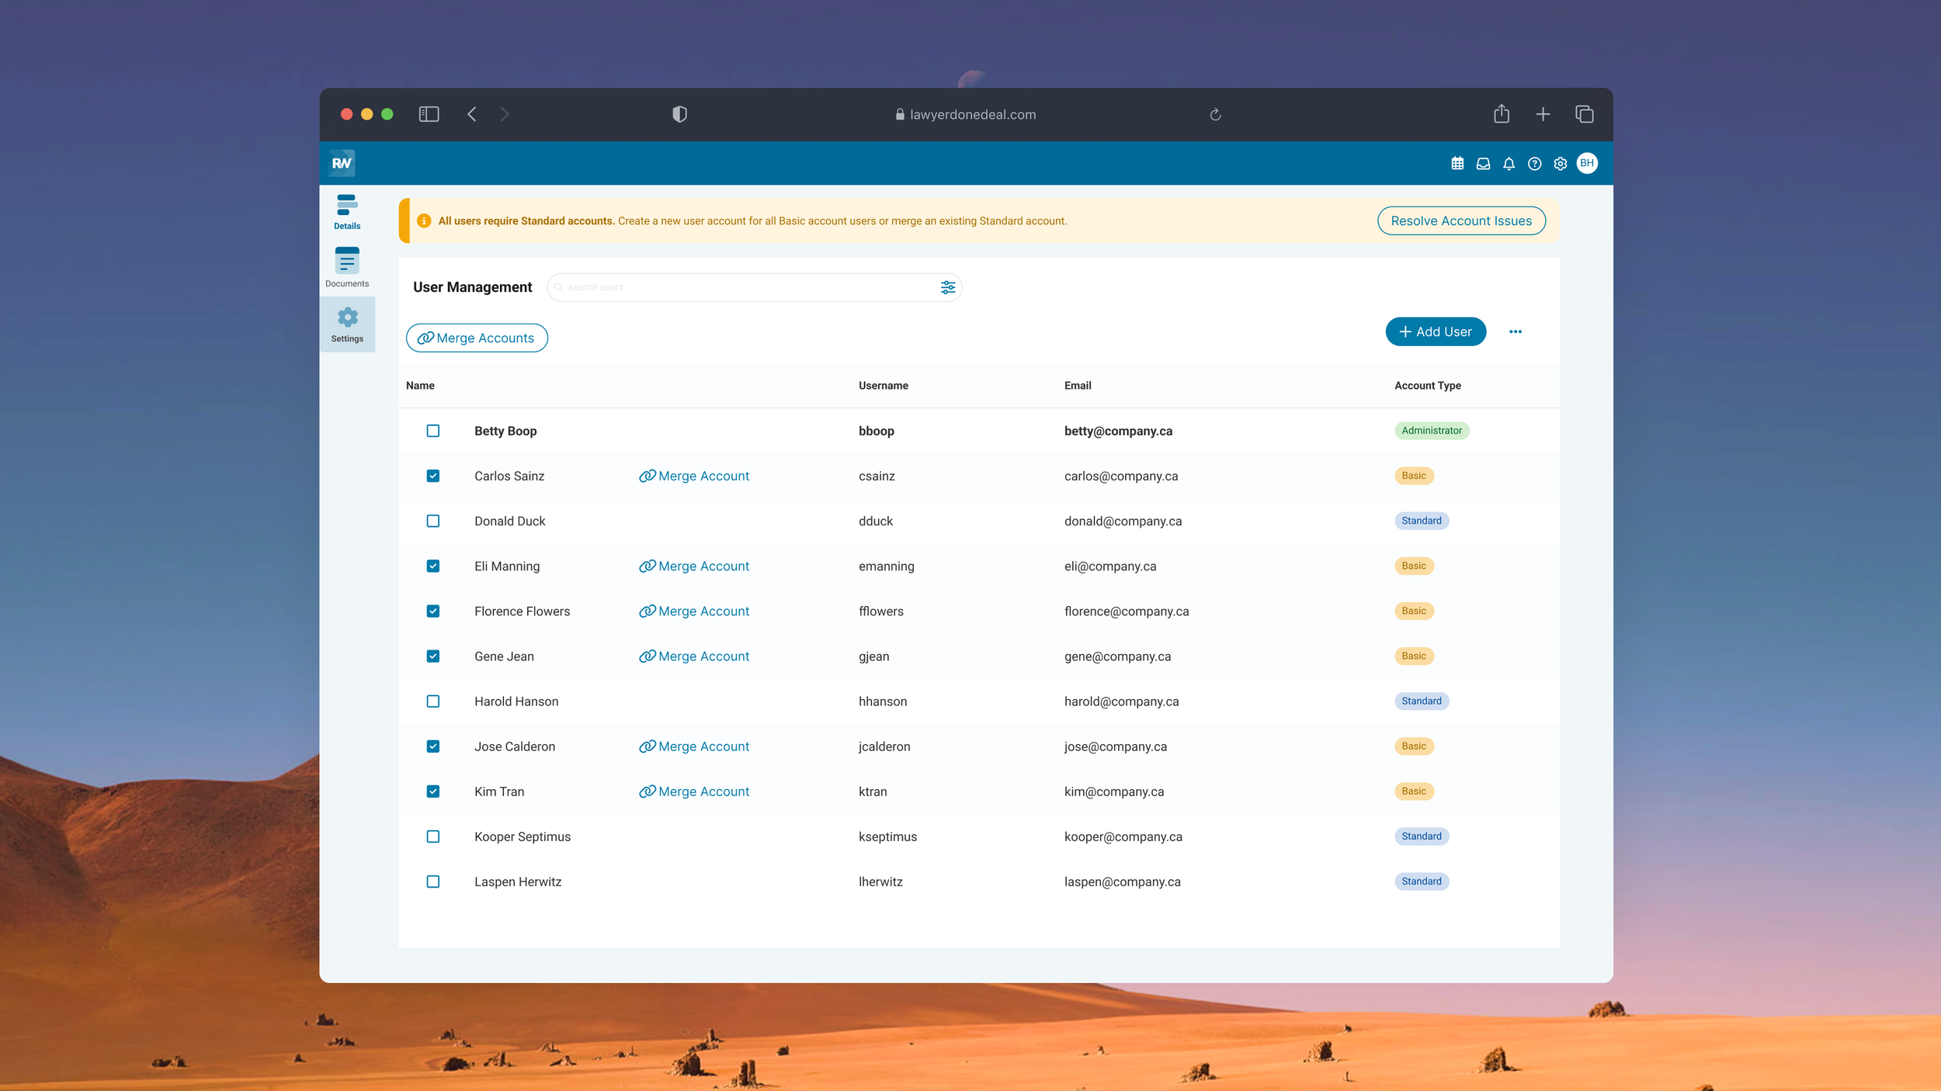1941x1091 pixels.
Task: Switch to Documents in sidebar
Action: point(347,267)
